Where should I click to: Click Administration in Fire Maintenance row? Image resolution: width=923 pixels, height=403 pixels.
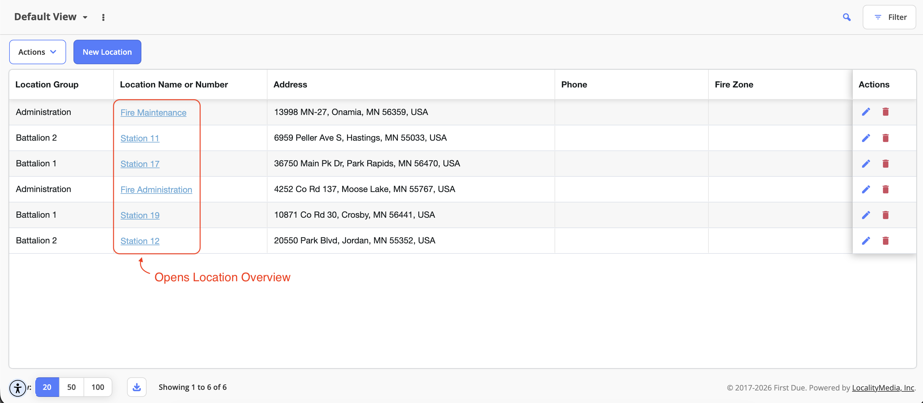(43, 112)
